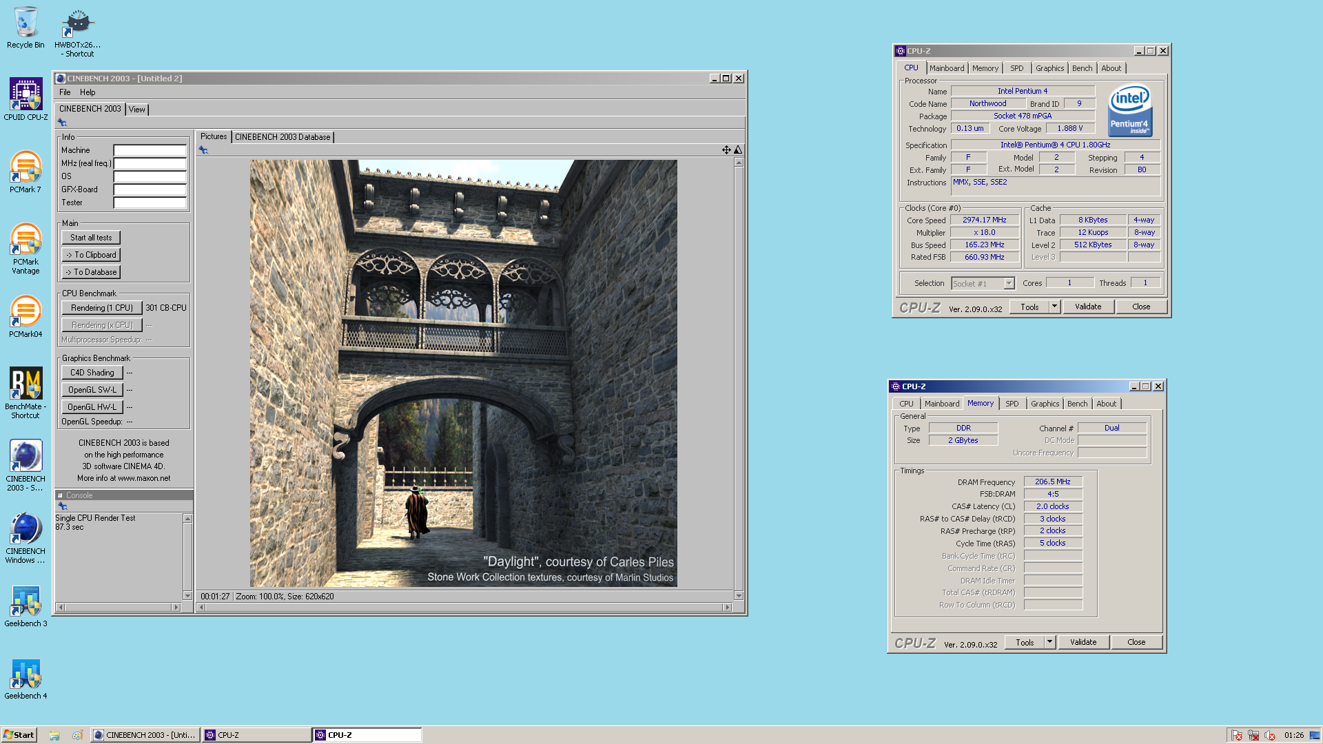Open the PCMark Vantage desktop icon
Viewport: 1323px width, 744px height.
click(25, 249)
